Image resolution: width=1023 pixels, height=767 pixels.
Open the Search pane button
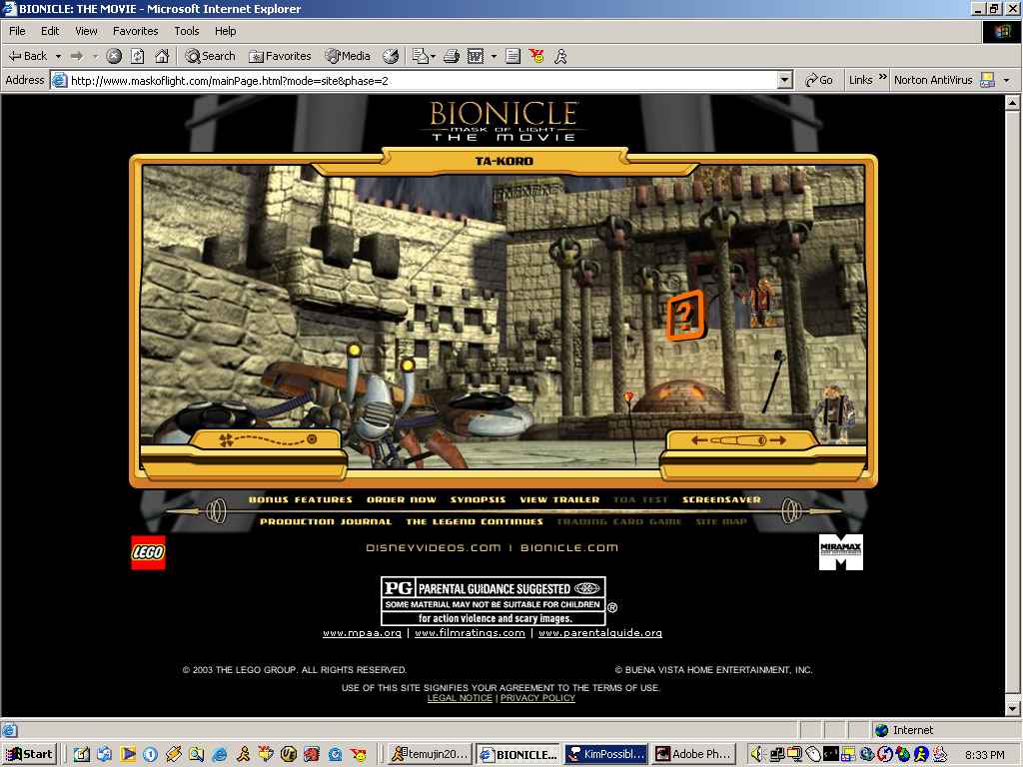[210, 56]
